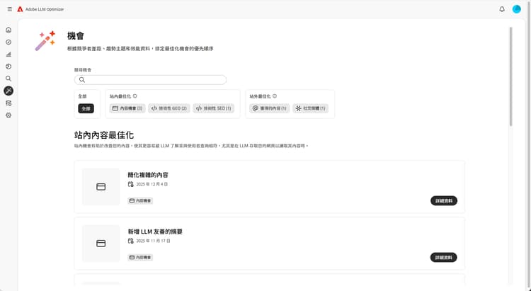Viewport: 531px width, 291px height.
Task: Open the bar chart sidebar icon
Action: pyautogui.click(x=8, y=55)
